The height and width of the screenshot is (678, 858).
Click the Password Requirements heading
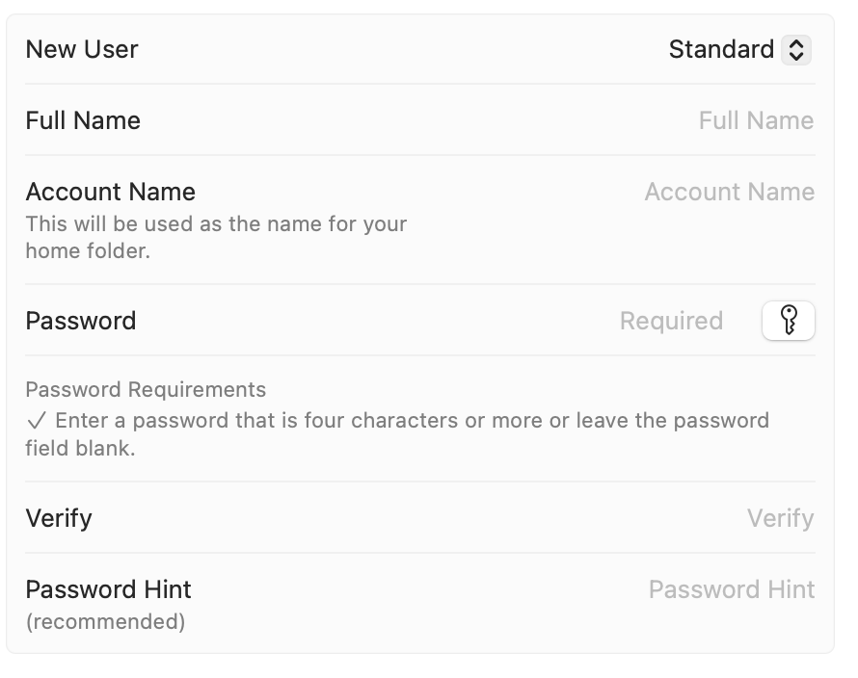click(146, 390)
